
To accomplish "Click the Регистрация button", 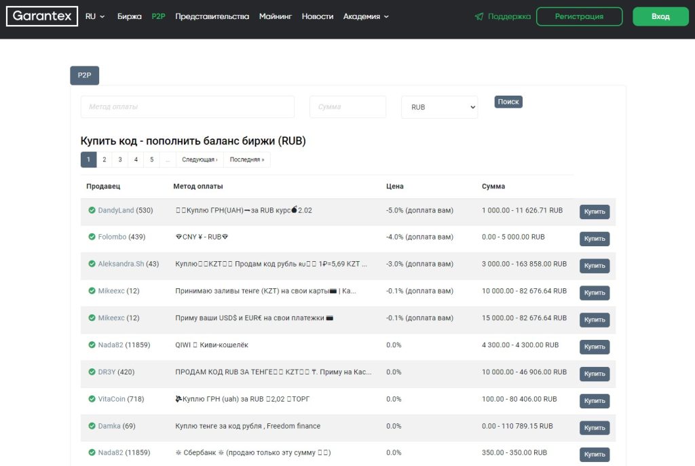I will [x=579, y=16].
